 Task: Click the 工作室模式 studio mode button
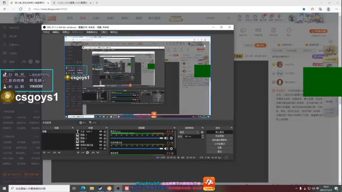tap(219, 144)
